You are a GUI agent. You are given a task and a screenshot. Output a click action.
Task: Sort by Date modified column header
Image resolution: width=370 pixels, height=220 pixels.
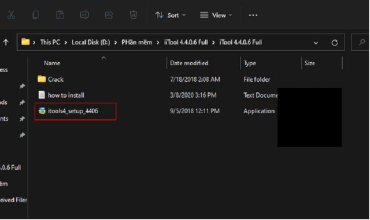(x=189, y=63)
